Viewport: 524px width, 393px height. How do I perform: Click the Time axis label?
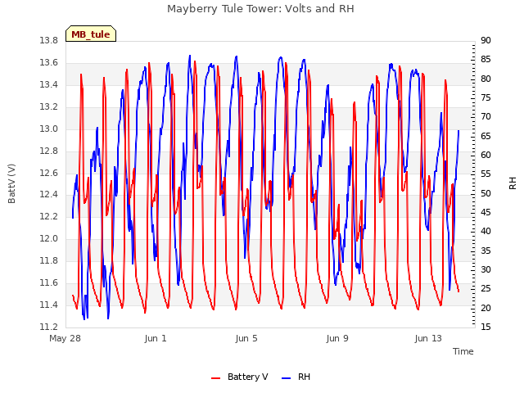pyautogui.click(x=463, y=351)
